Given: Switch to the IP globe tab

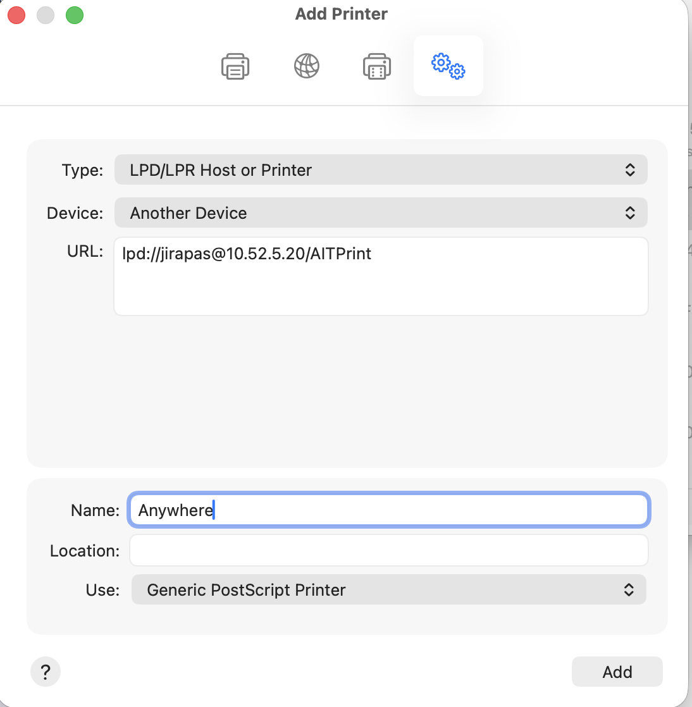Looking at the screenshot, I should [x=307, y=66].
